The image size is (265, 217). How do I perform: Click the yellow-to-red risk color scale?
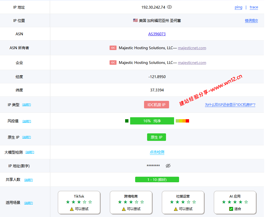182,121
